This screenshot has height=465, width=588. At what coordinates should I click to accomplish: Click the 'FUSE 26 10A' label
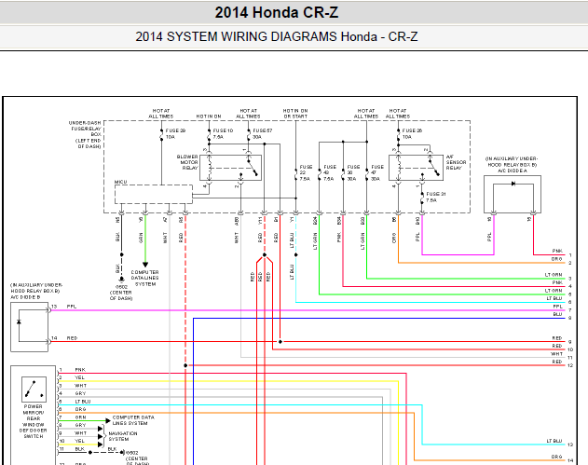click(x=412, y=134)
